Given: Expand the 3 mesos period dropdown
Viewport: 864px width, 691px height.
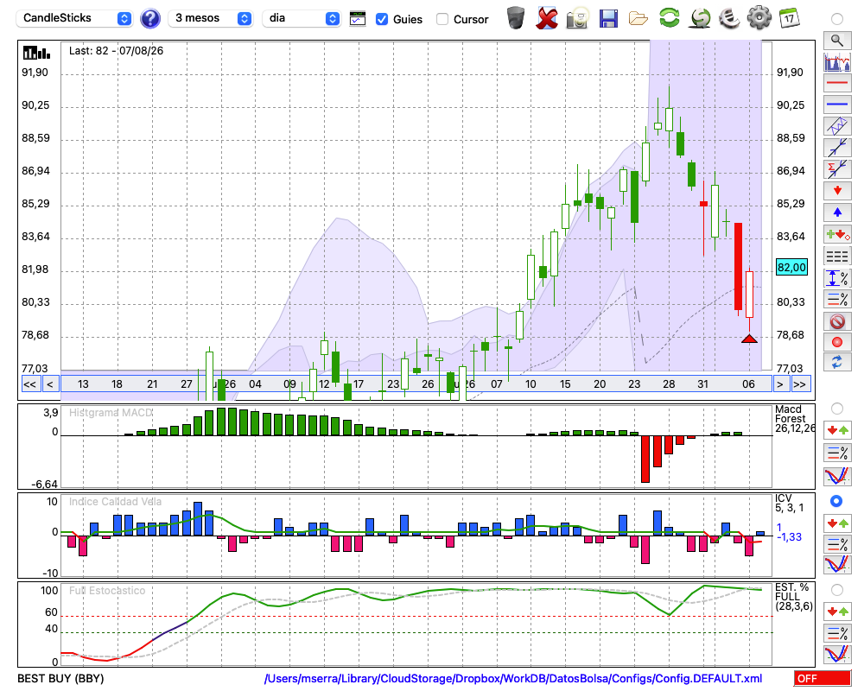Looking at the screenshot, I should [x=210, y=18].
